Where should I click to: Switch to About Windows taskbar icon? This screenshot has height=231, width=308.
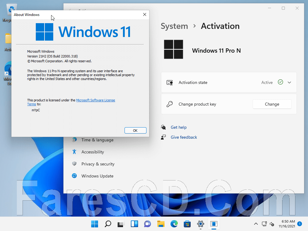214,224
